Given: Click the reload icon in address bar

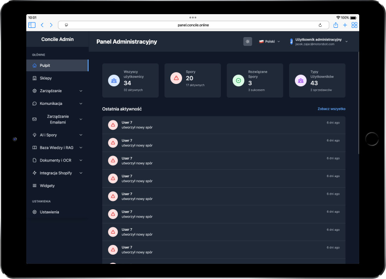Looking at the screenshot, I should (x=320, y=25).
